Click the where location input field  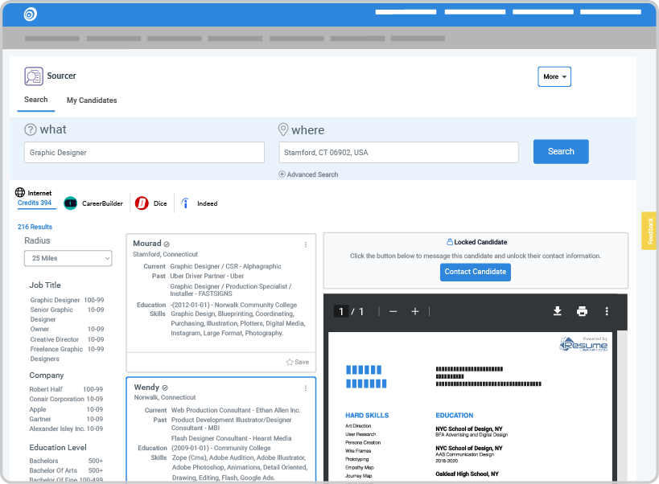398,153
